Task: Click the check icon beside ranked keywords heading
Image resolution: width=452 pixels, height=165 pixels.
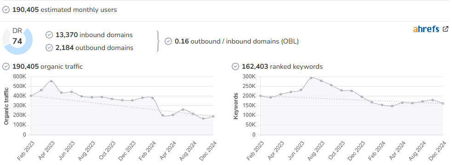Action: pos(235,67)
